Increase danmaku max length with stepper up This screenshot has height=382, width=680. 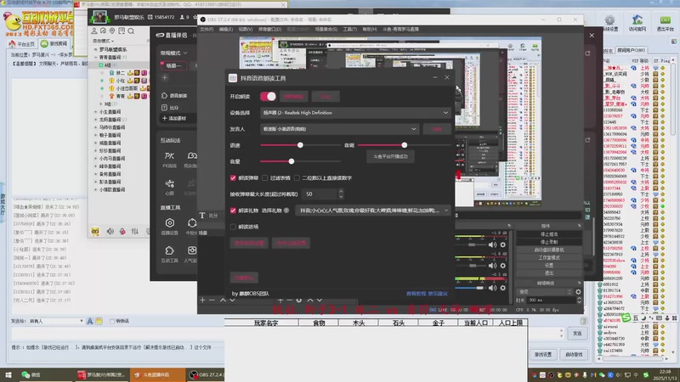click(x=341, y=192)
